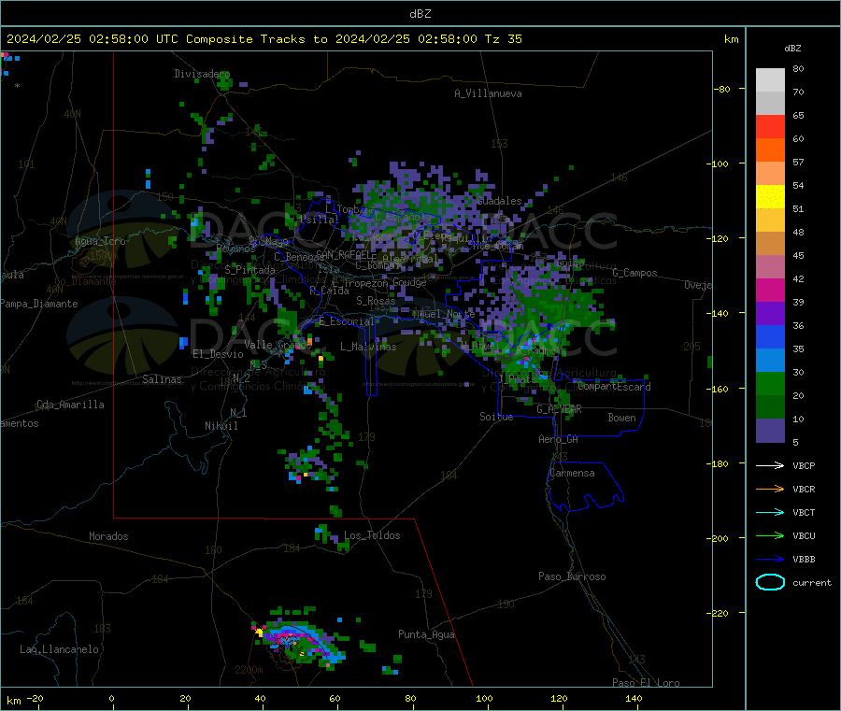The width and height of the screenshot is (841, 711).
Task: Click the 'Paso_El_Loro' map label
Action: [x=647, y=683]
